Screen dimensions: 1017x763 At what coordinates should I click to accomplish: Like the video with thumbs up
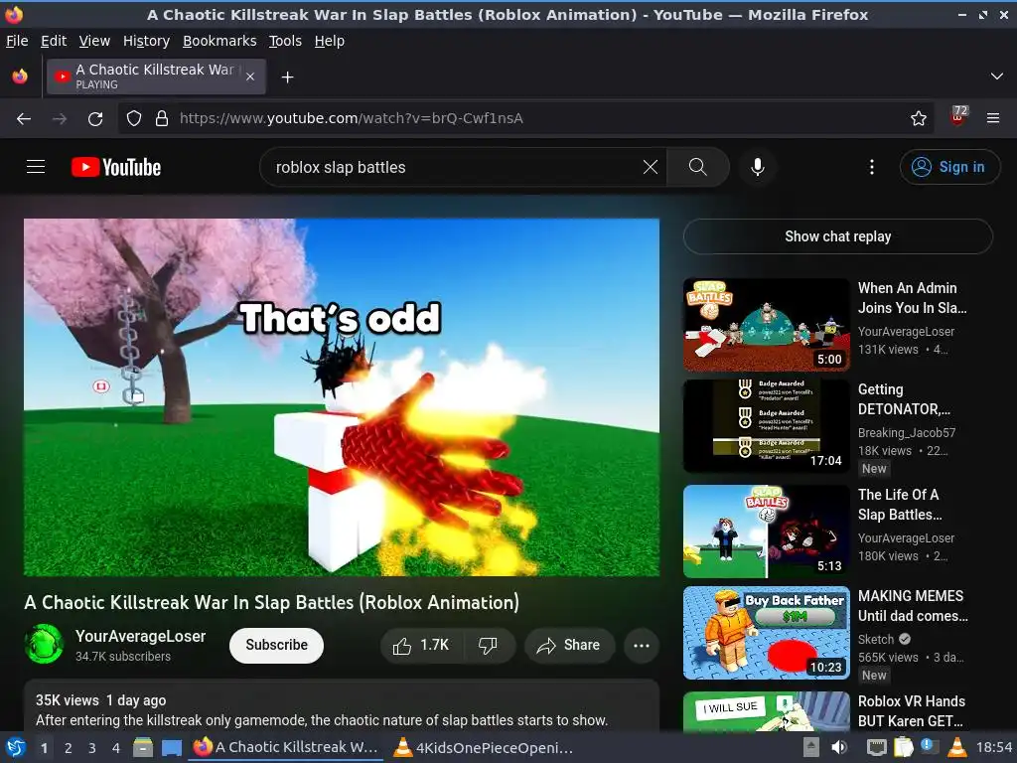(421, 645)
